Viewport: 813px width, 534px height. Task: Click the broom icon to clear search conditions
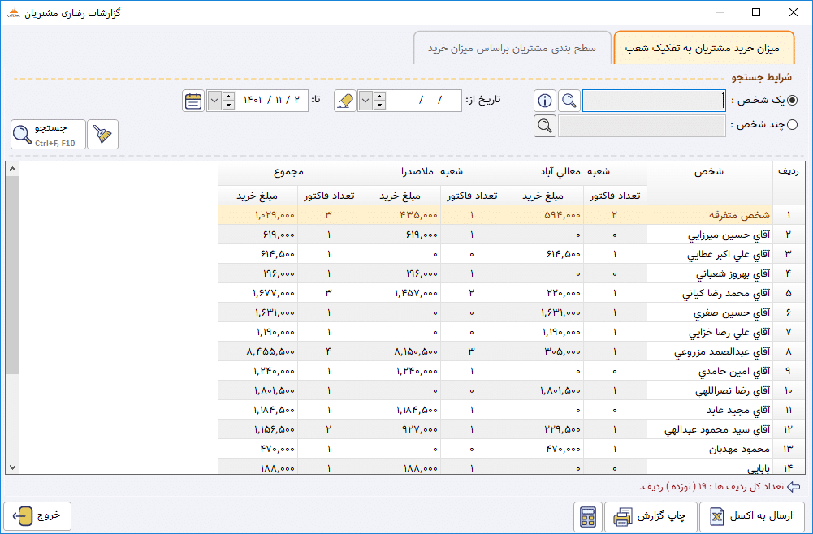[102, 134]
